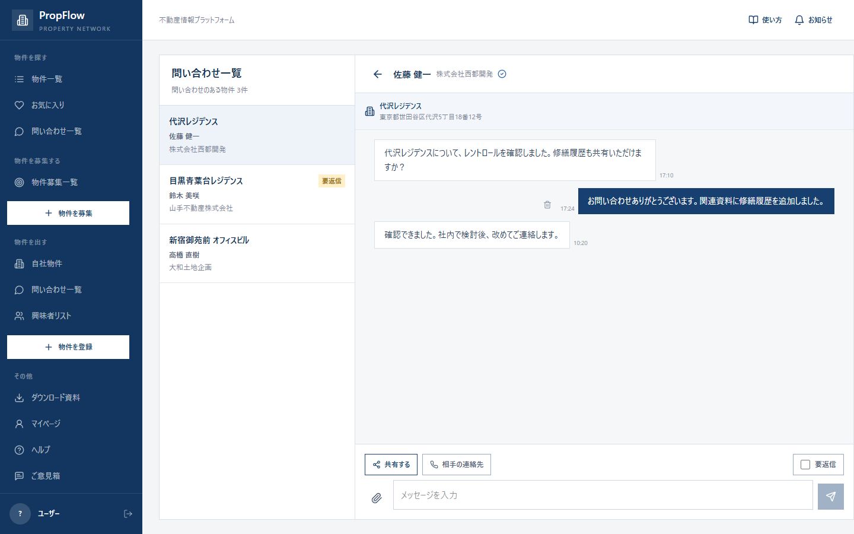The image size is (854, 534).
Task: Click the user avatar with question mark
Action: point(20,514)
